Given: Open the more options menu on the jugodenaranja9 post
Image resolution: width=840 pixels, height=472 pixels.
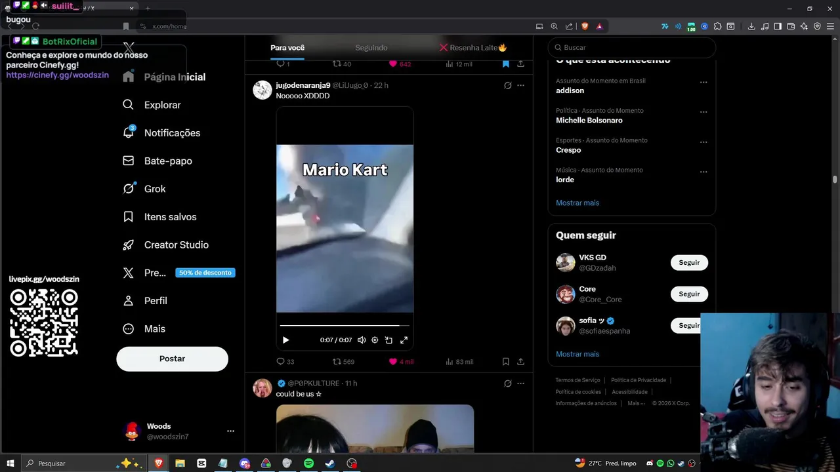Looking at the screenshot, I should click(520, 85).
